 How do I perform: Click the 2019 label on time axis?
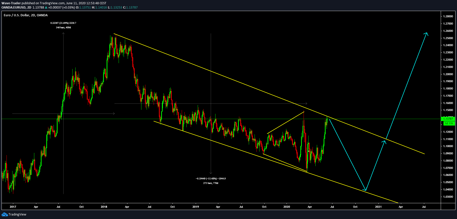[x=196, y=207]
